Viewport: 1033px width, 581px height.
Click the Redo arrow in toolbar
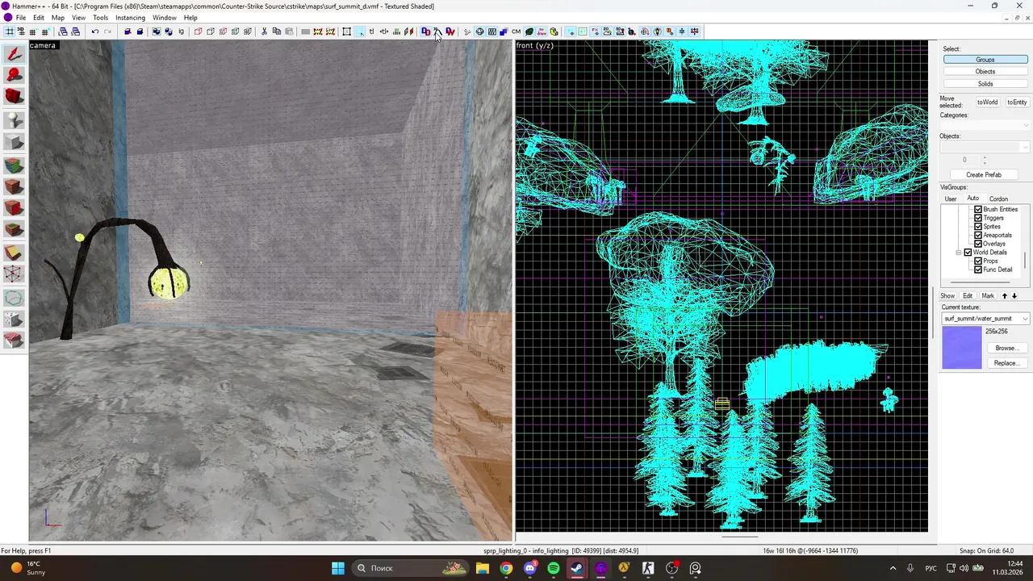107,31
